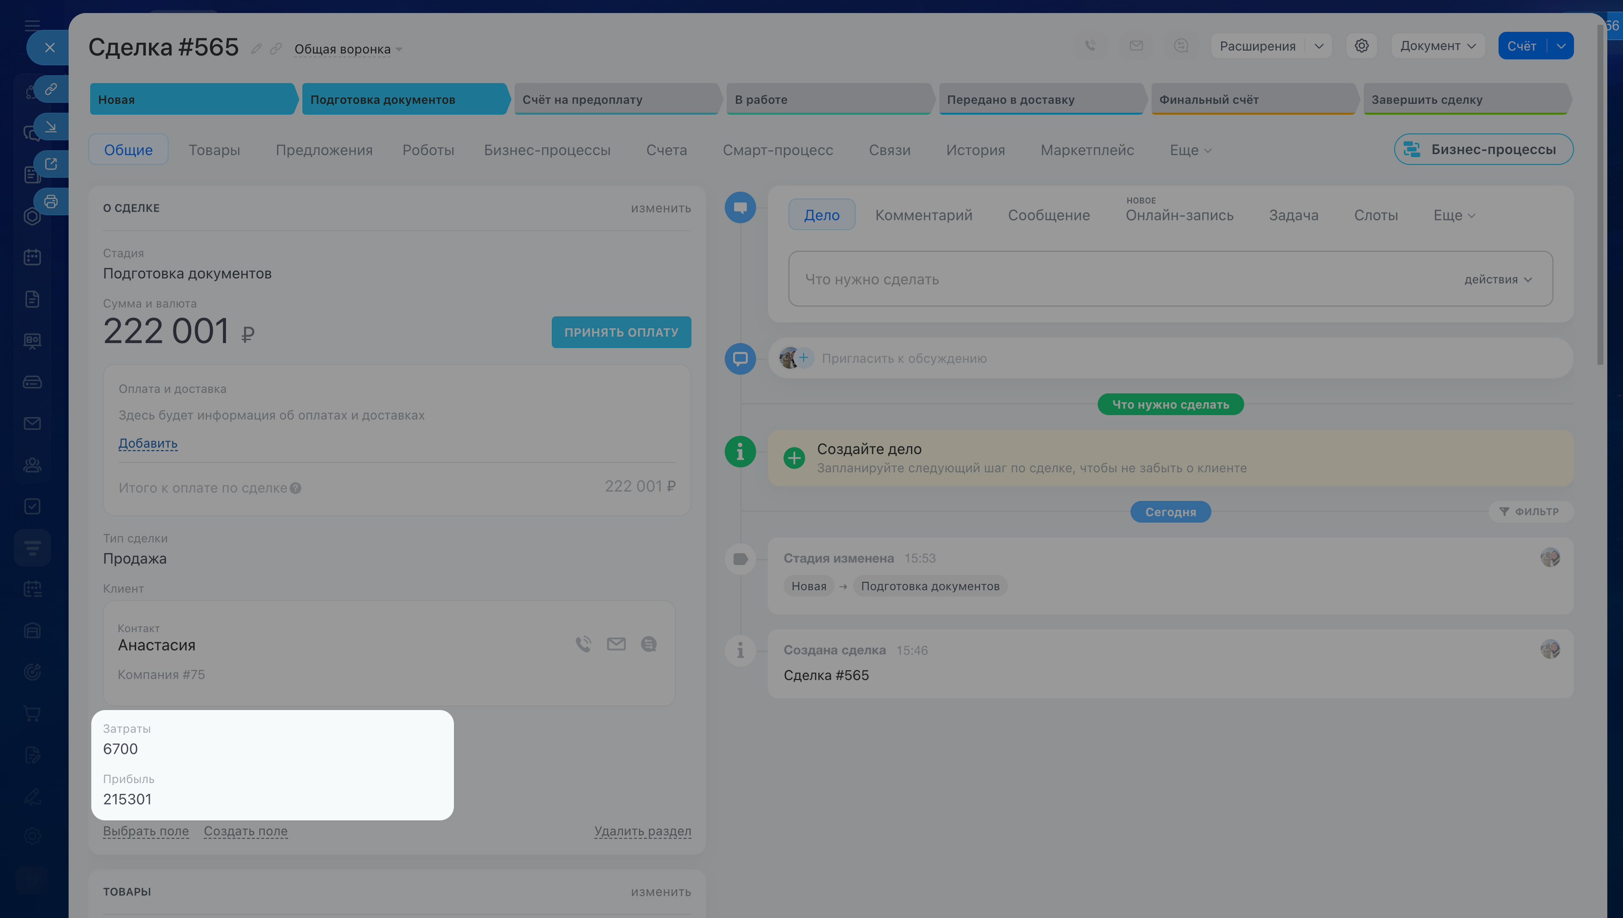Open the Документ dropdown
This screenshot has height=918, width=1623.
coord(1438,46)
